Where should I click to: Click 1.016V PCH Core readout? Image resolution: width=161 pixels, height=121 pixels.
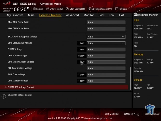click(x=82, y=75)
